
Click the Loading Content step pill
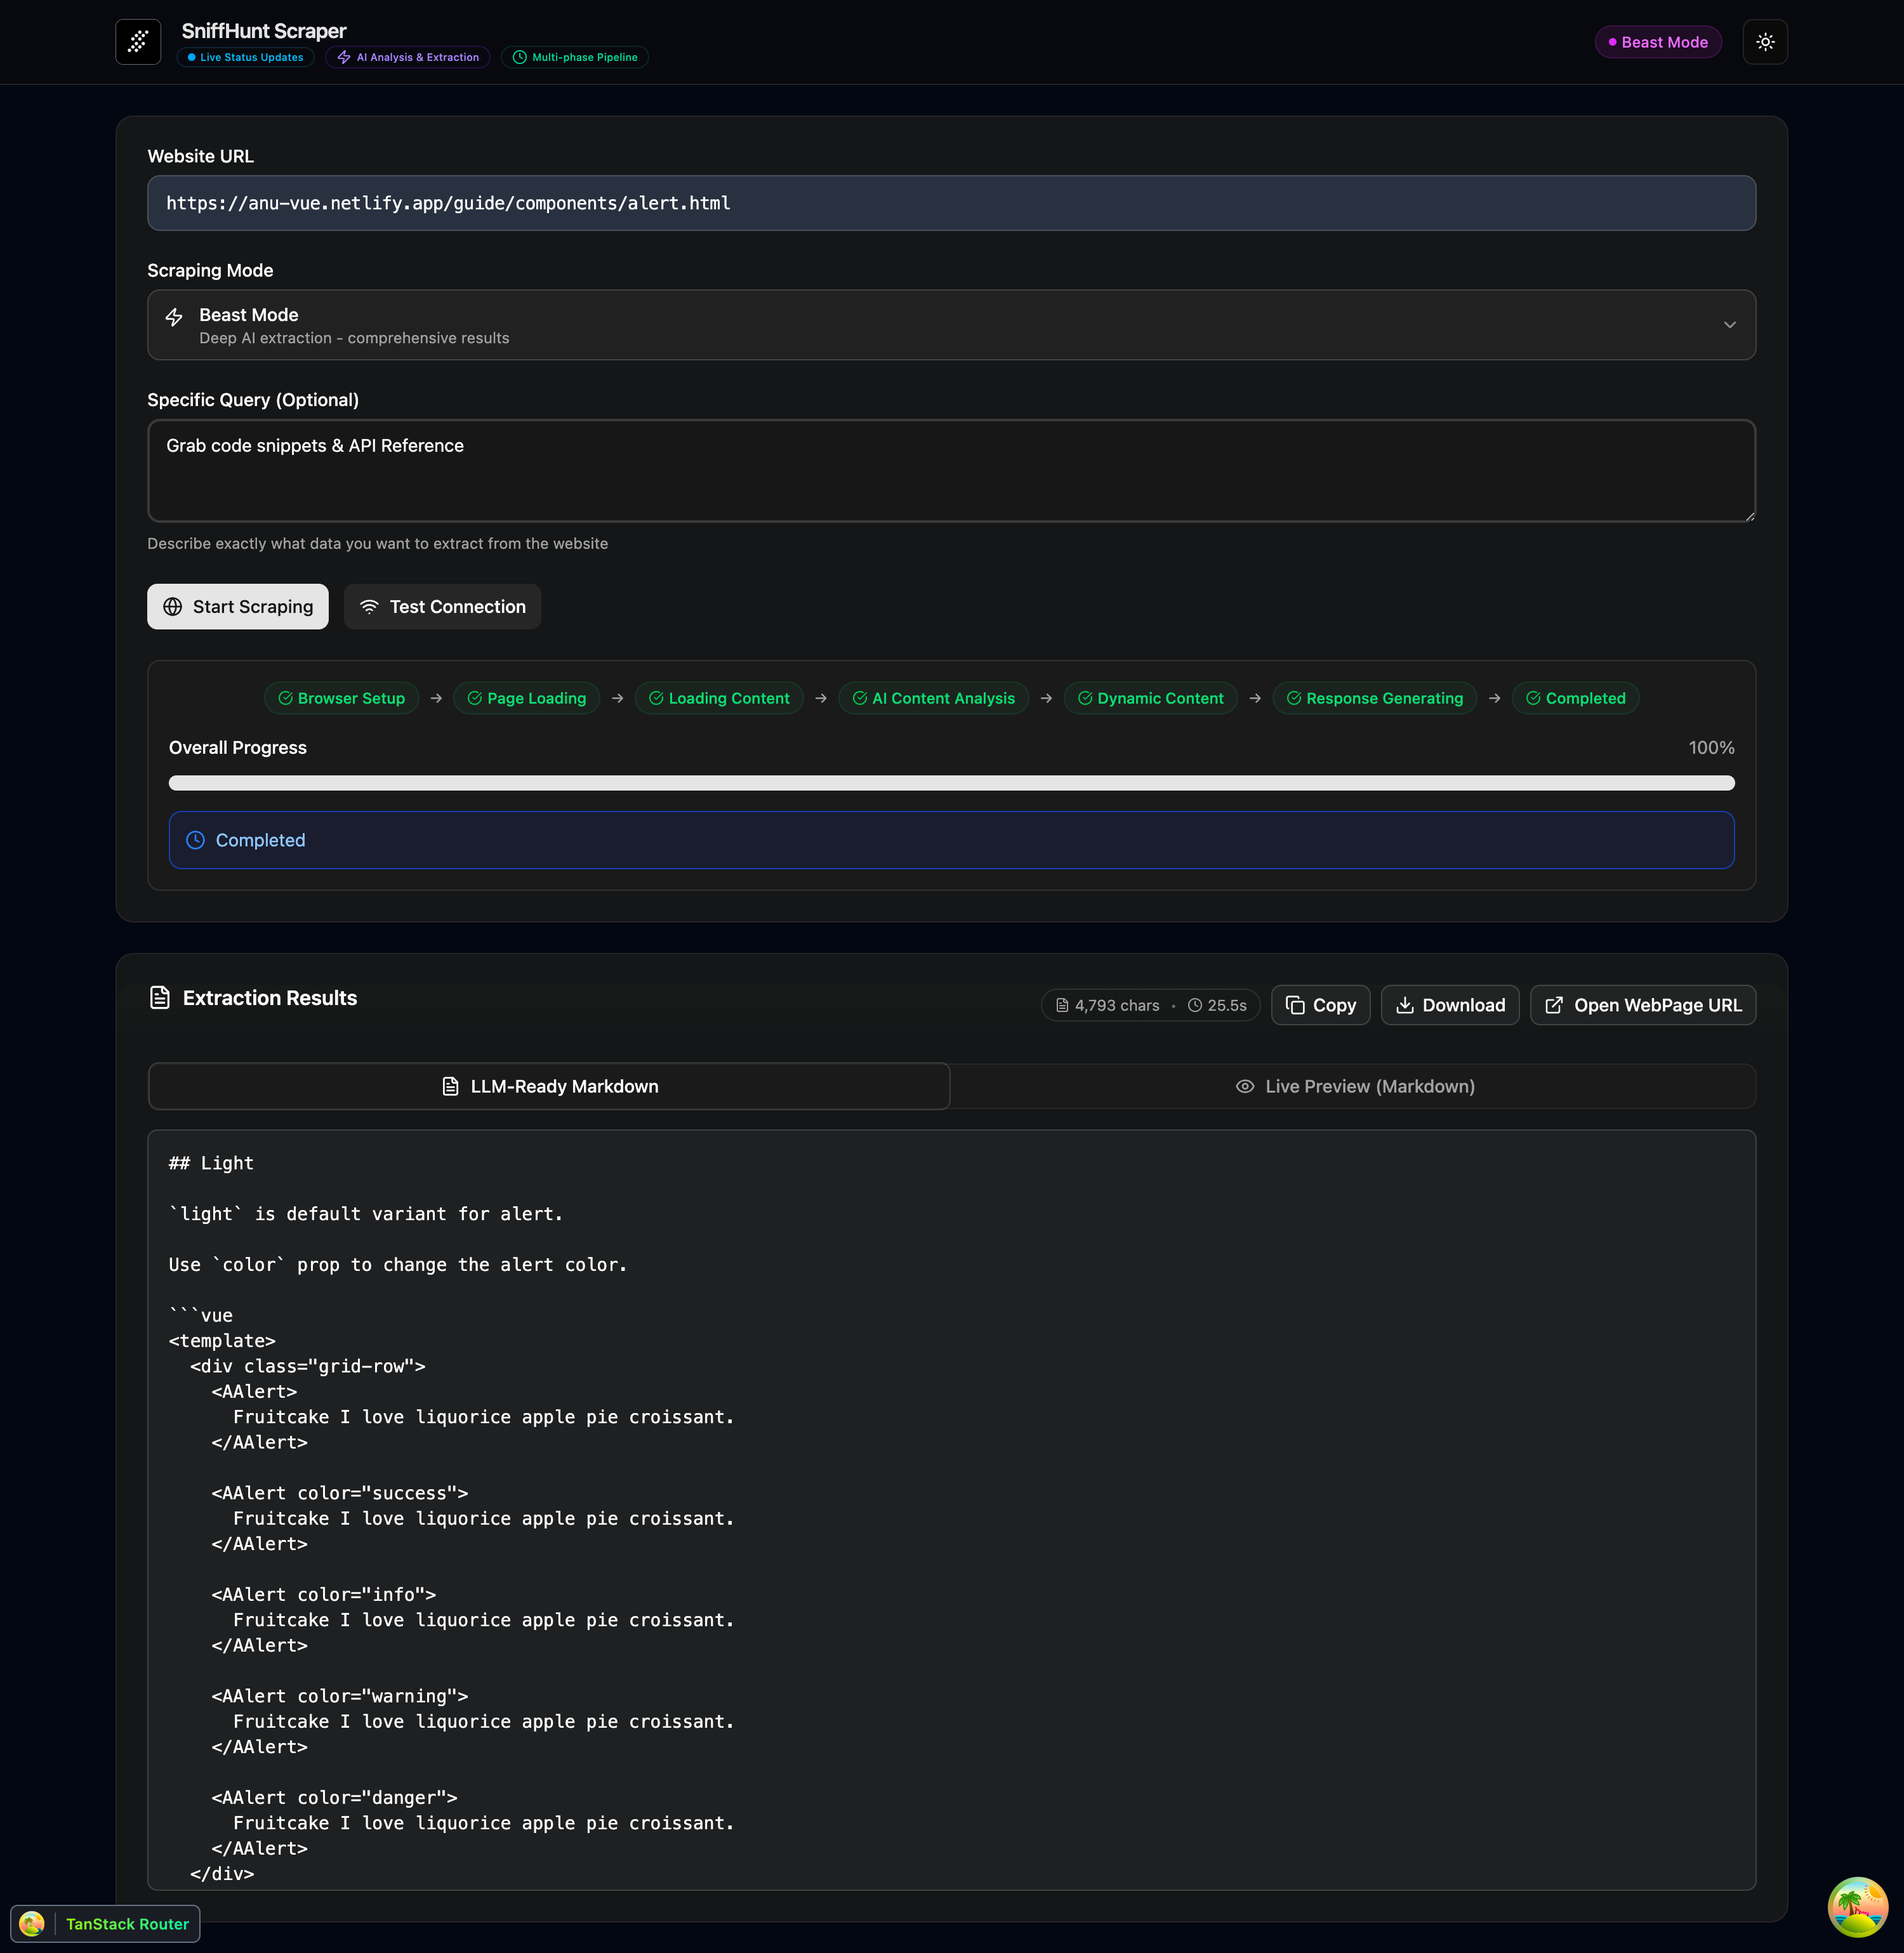tap(718, 698)
